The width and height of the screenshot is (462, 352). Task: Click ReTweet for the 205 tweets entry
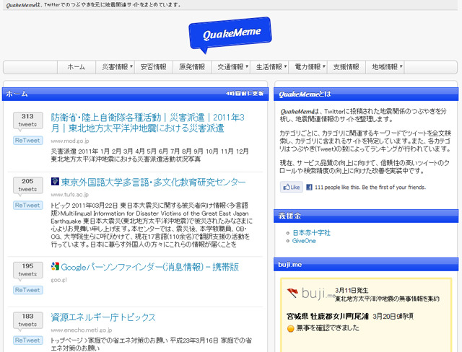coord(27,205)
